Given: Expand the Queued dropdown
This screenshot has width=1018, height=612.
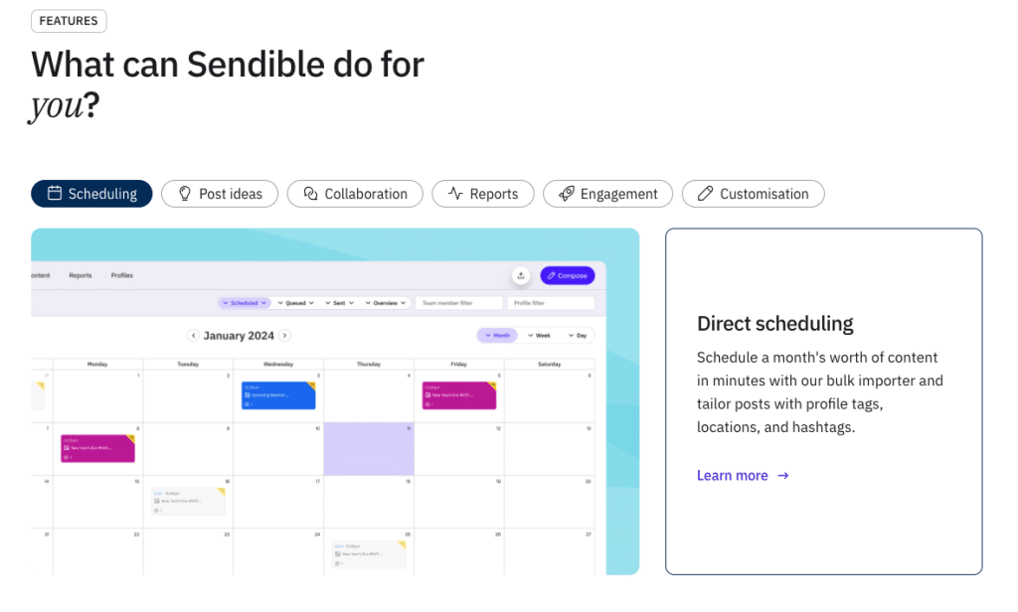Looking at the screenshot, I should pos(295,303).
